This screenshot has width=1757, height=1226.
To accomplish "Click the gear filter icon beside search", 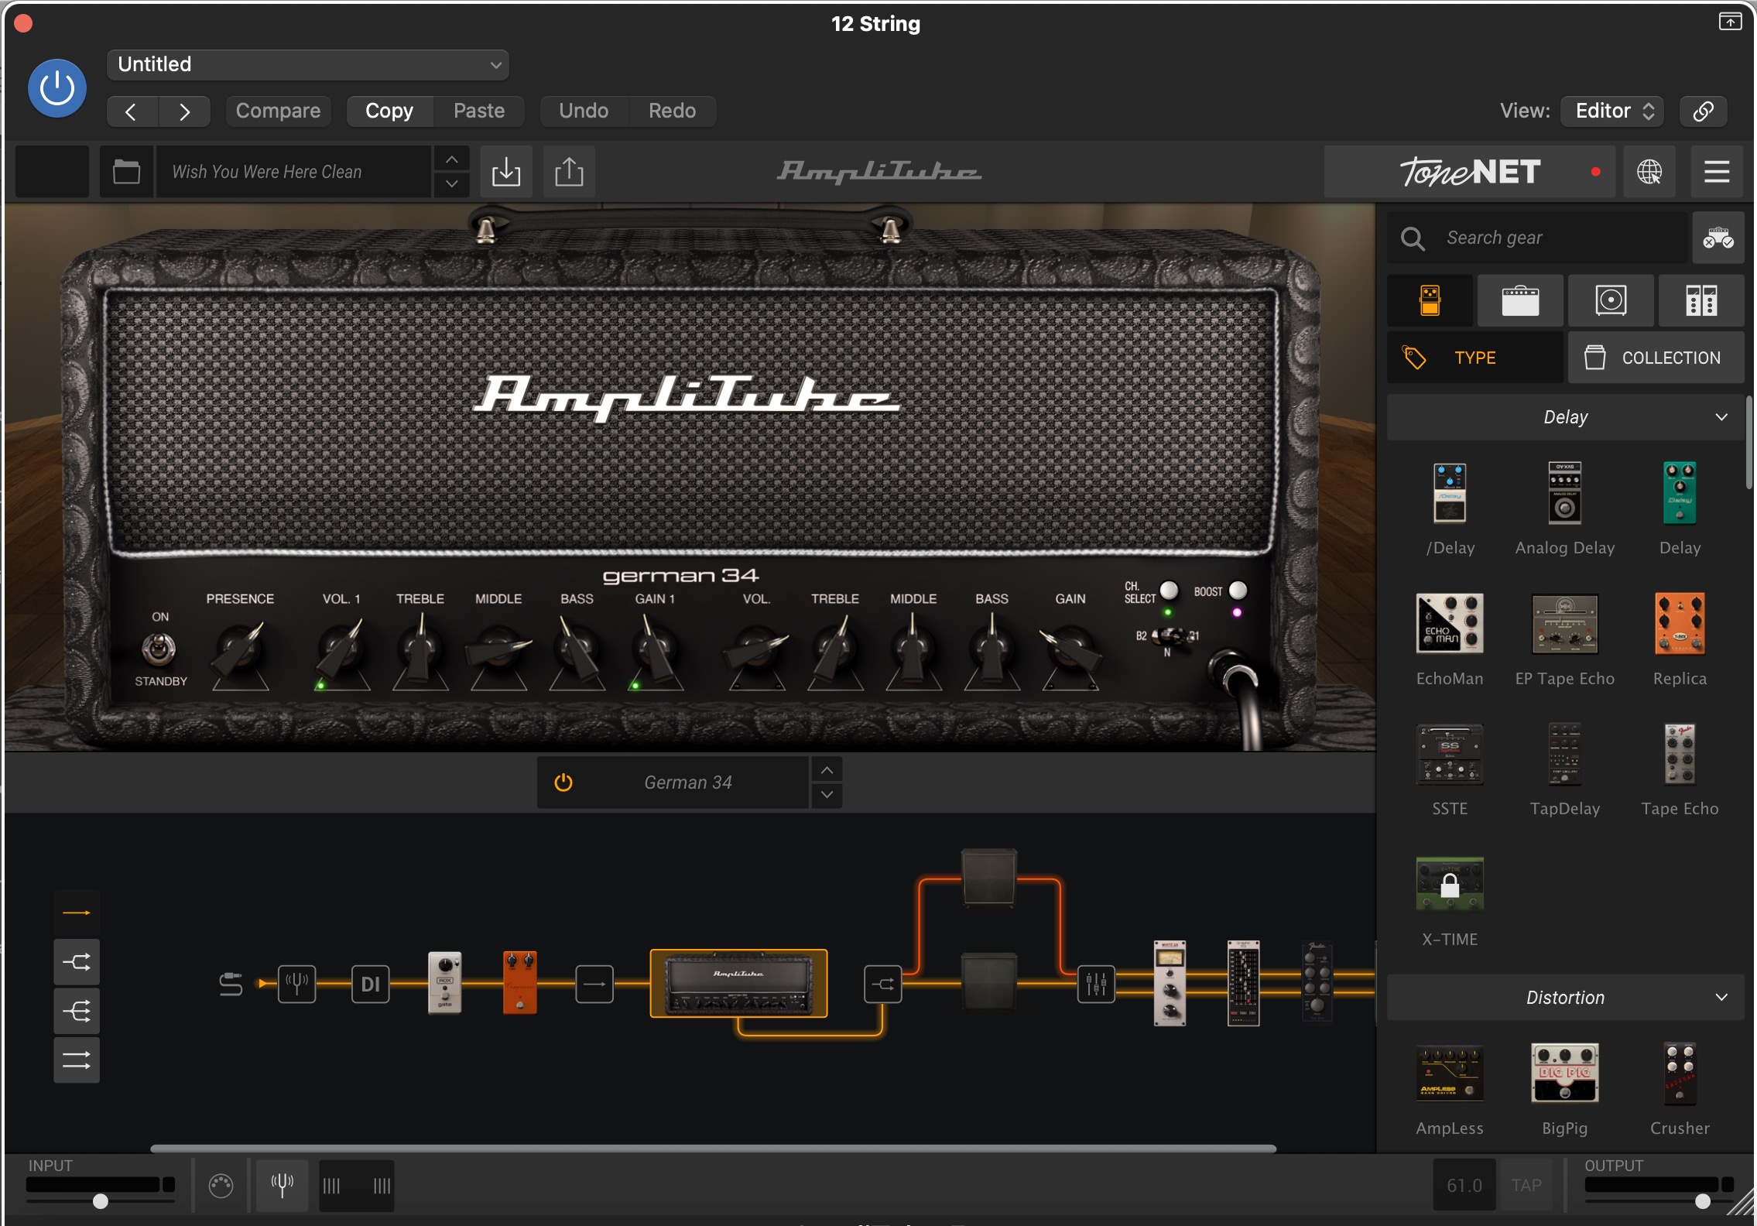I will pos(1718,238).
